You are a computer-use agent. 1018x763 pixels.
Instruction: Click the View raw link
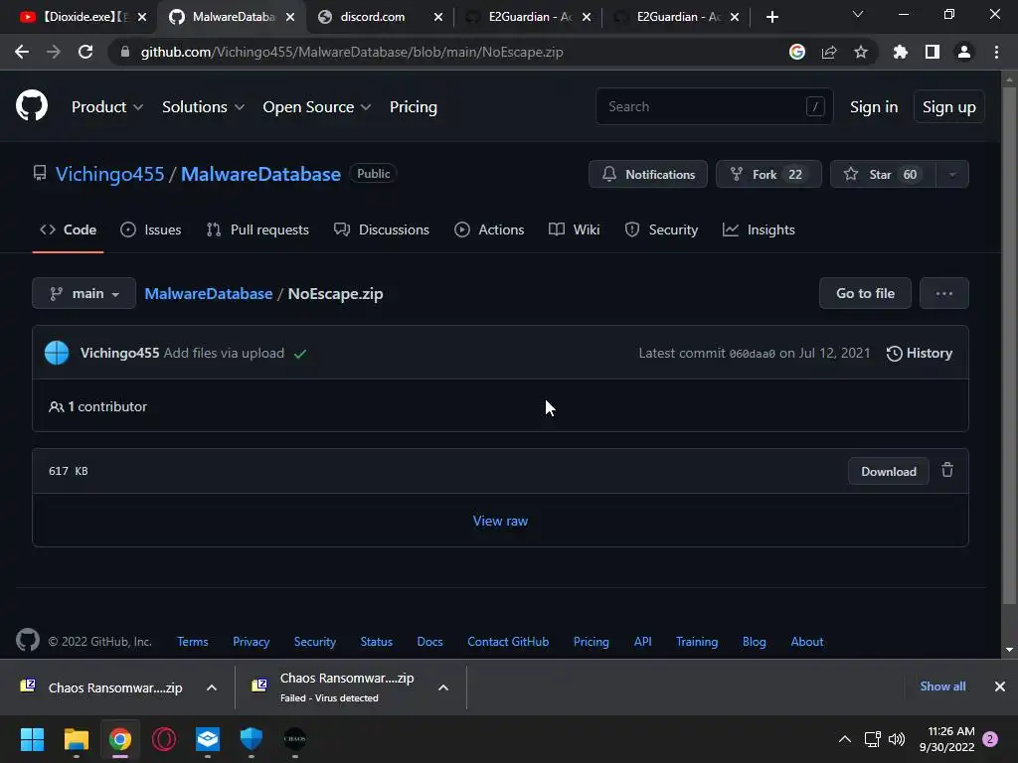coord(500,521)
